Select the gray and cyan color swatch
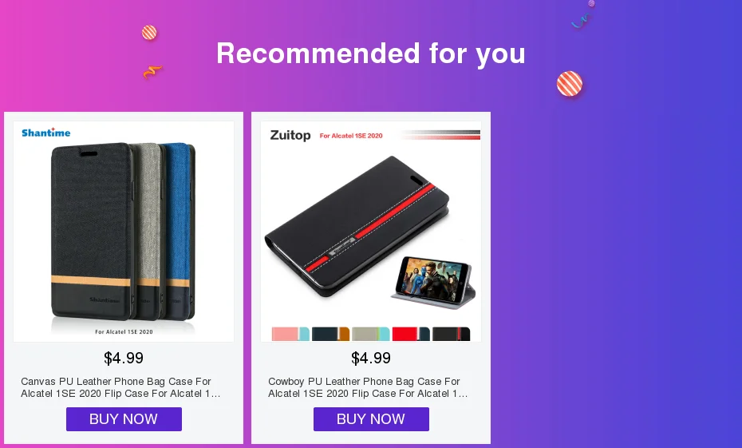This screenshot has width=742, height=448. coord(370,334)
